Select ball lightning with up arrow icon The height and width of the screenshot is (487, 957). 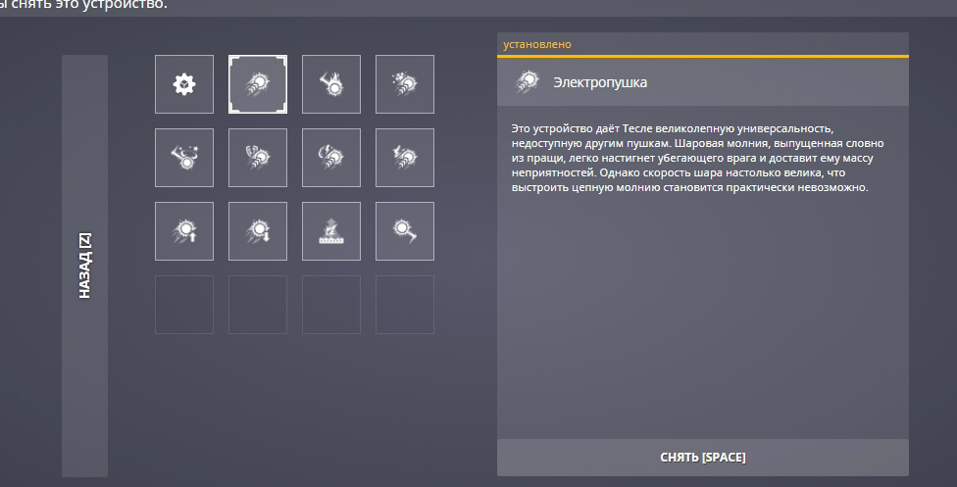(x=184, y=231)
